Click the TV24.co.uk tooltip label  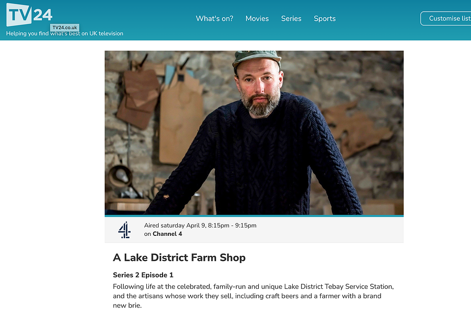click(x=64, y=28)
